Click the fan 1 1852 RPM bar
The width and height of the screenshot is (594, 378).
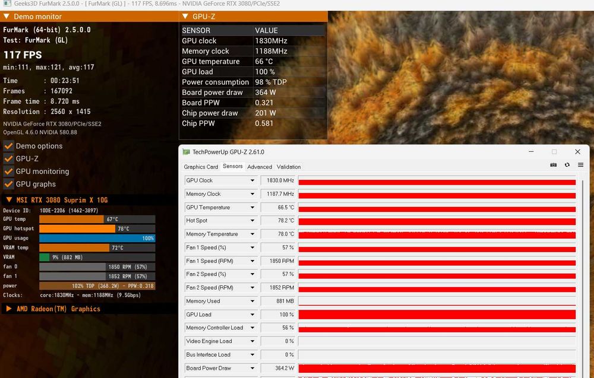point(97,276)
